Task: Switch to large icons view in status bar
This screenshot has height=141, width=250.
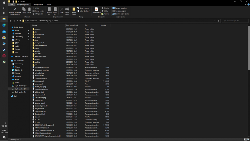Action: click(x=248, y=139)
